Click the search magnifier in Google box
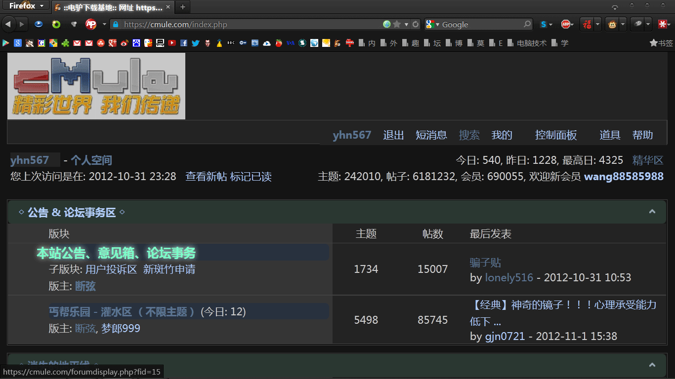The image size is (675, 379). pyautogui.click(x=527, y=24)
